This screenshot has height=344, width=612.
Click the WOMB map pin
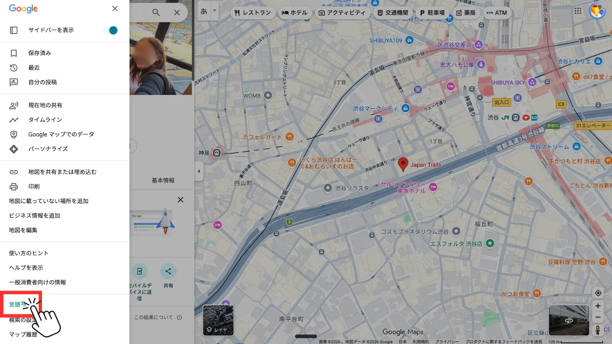click(x=268, y=95)
